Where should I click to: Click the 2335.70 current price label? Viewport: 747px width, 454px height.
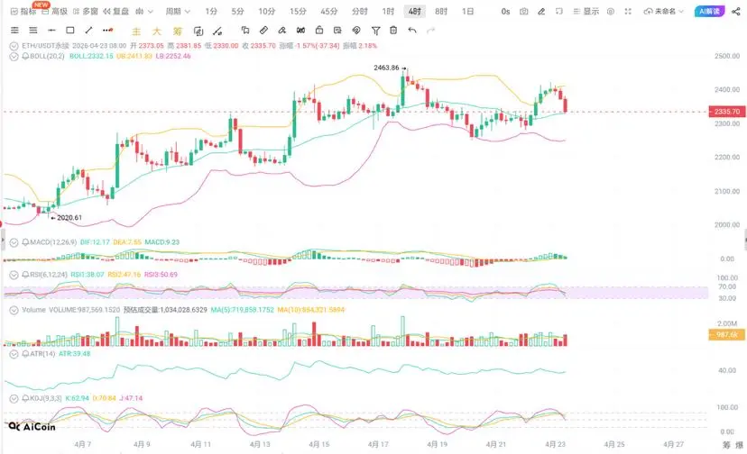[x=726, y=112]
